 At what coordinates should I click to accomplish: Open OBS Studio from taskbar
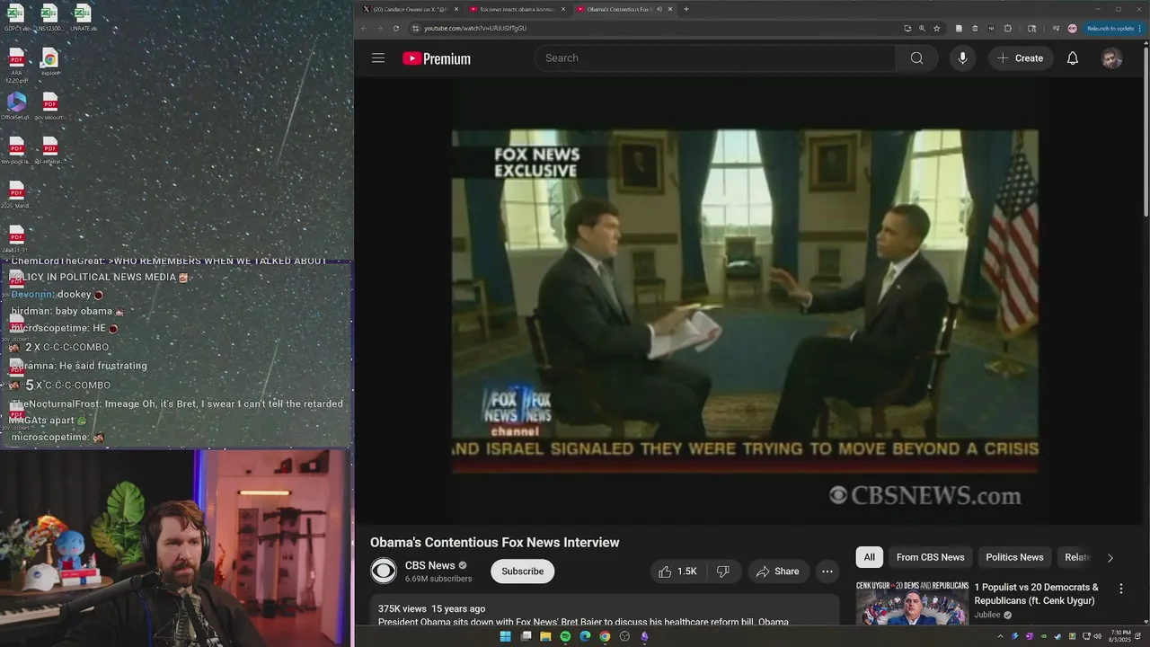624,636
